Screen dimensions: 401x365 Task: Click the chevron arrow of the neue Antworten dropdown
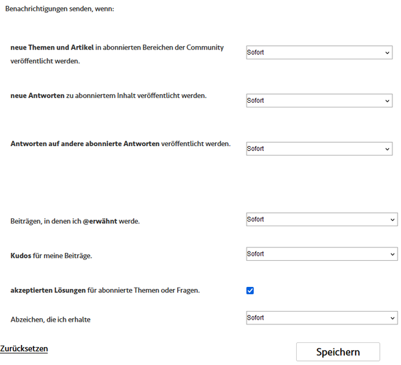point(387,101)
